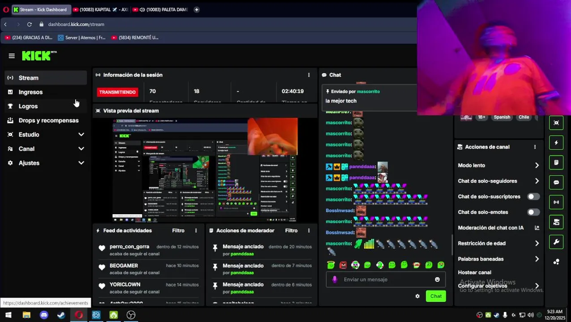Image resolution: width=571 pixels, height=322 pixels.
Task: Open Filtro in Feed de actividades
Action: coord(178,231)
